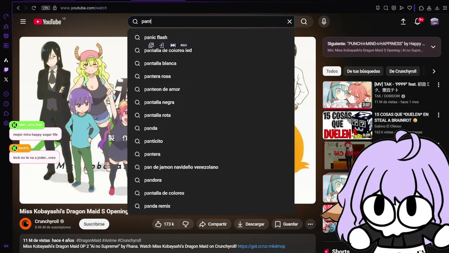Click the VPN badge in address bar

coord(46,8)
